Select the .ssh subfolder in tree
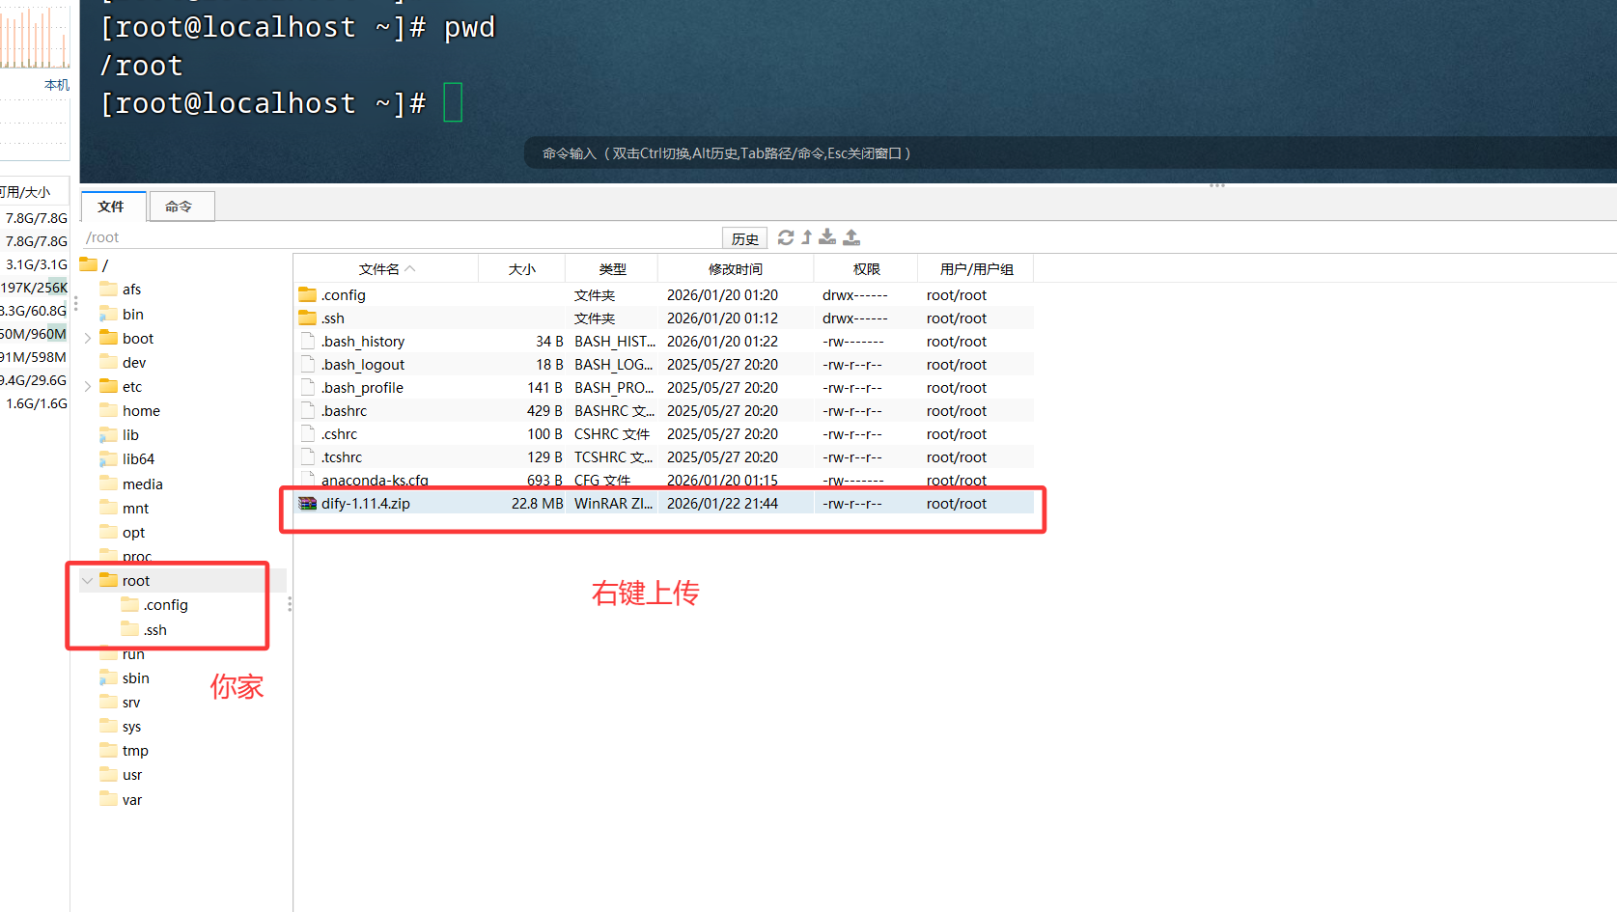 [145, 630]
